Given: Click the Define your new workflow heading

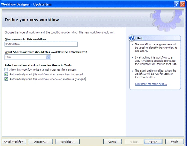Looking at the screenshot, I should 32,20.
